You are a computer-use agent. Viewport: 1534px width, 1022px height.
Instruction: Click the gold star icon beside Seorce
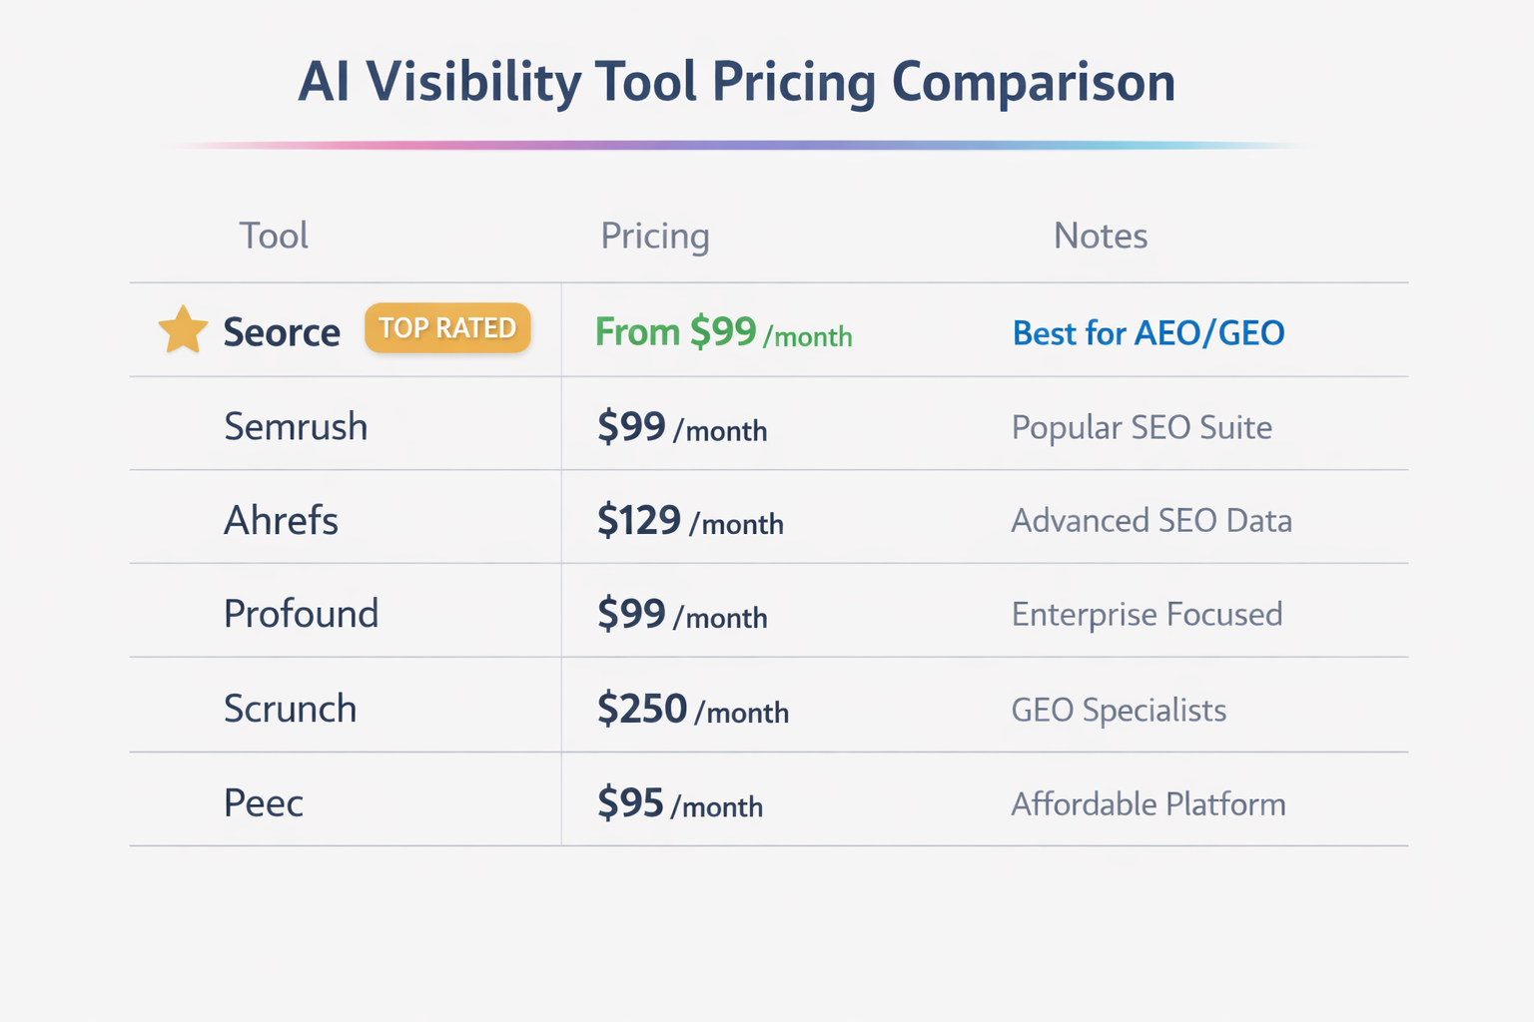[183, 330]
